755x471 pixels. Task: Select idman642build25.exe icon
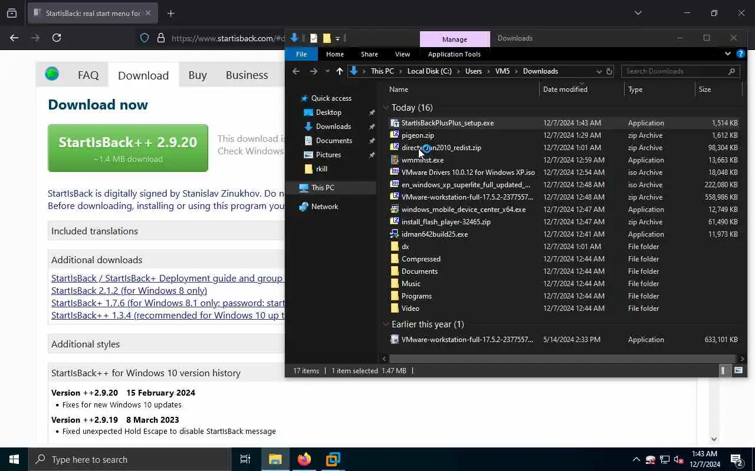(395, 234)
